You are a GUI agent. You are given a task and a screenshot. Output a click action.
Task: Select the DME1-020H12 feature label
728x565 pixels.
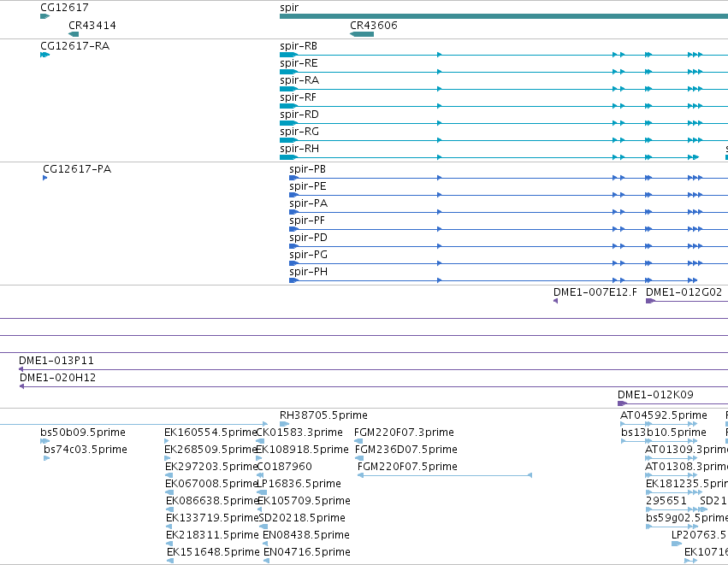click(57, 378)
